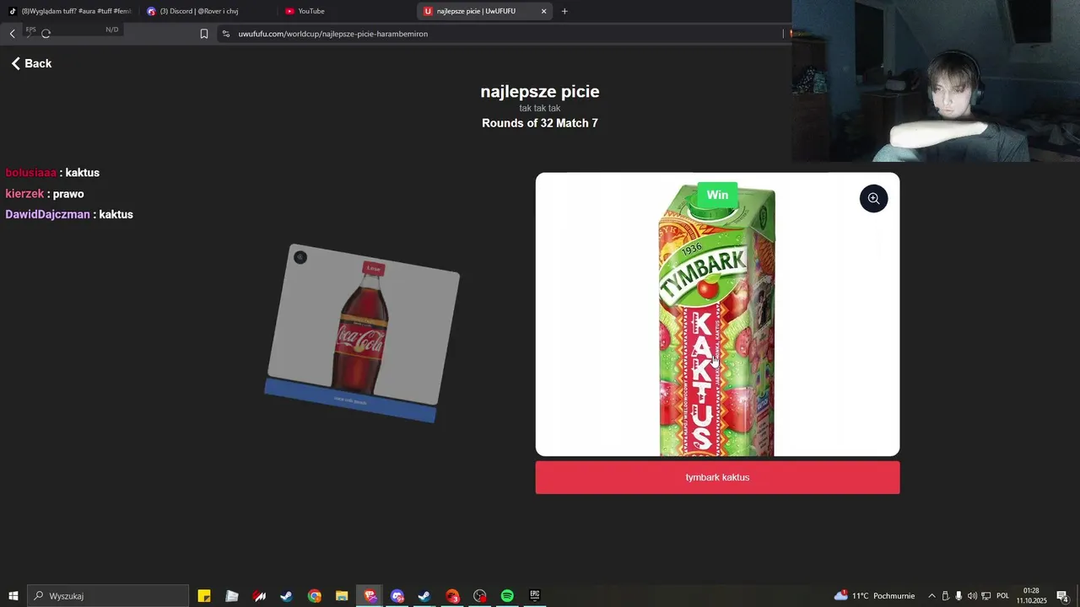Click chat username kierzek

(24, 194)
